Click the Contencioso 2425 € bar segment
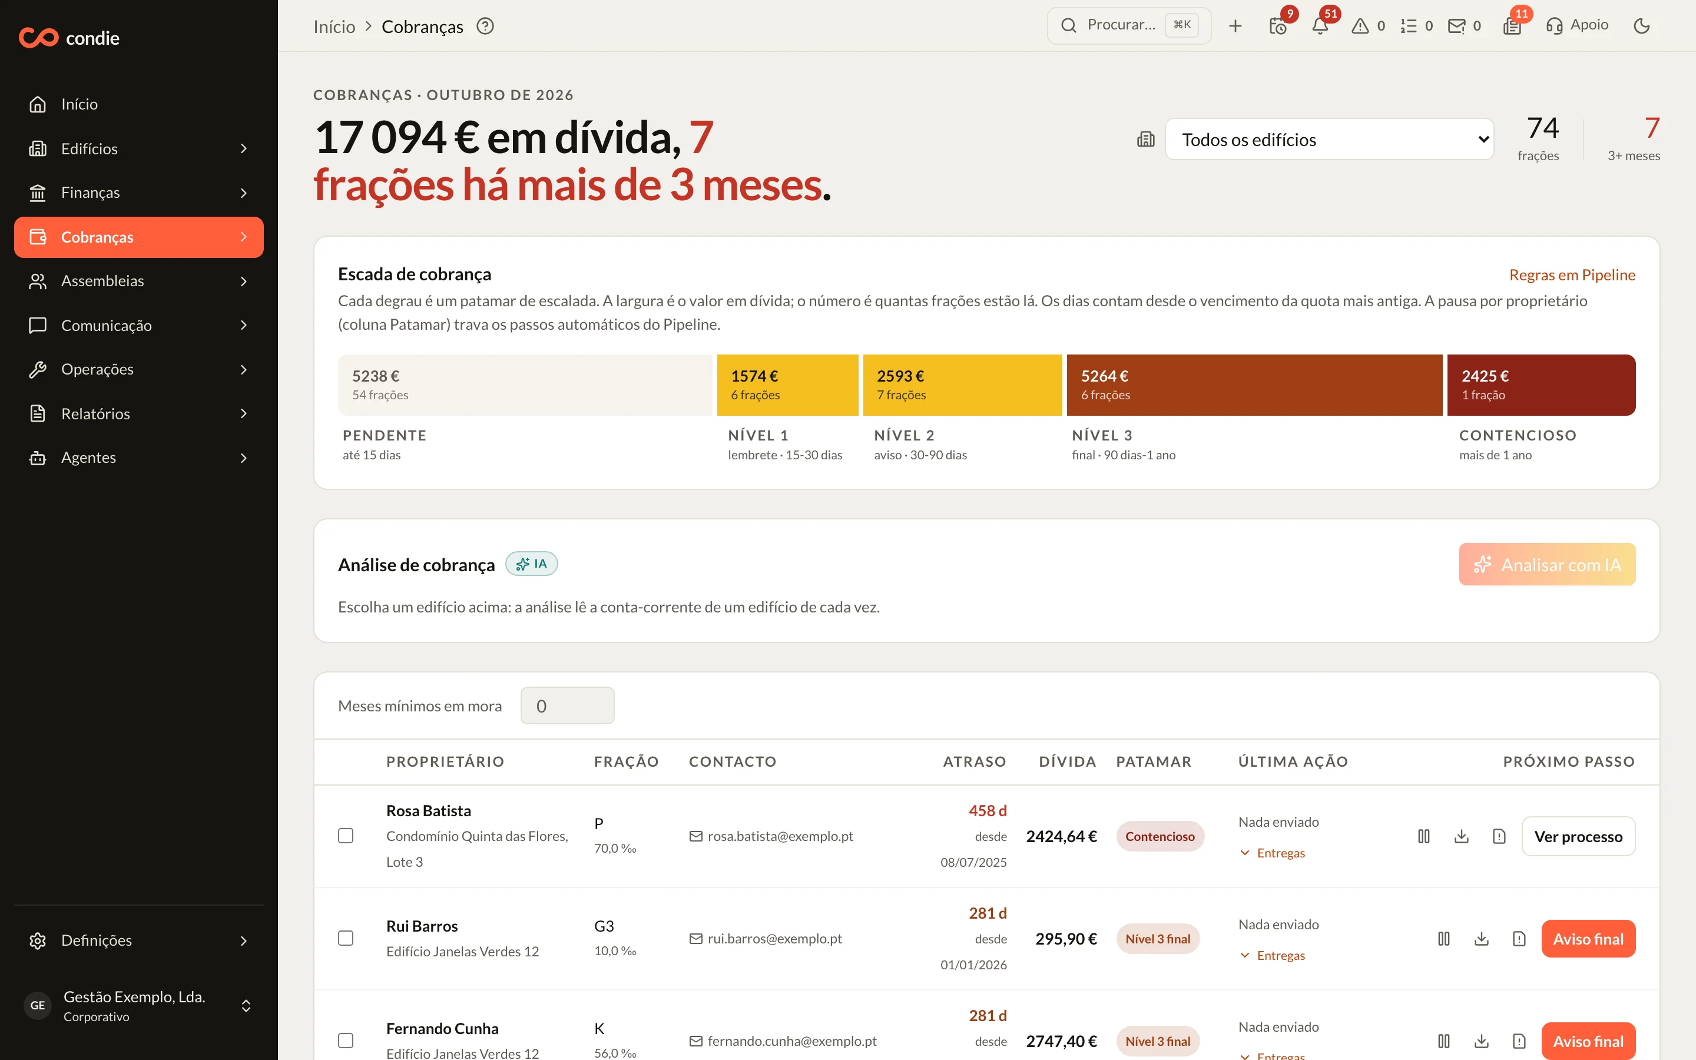1696x1060 pixels. coord(1541,385)
